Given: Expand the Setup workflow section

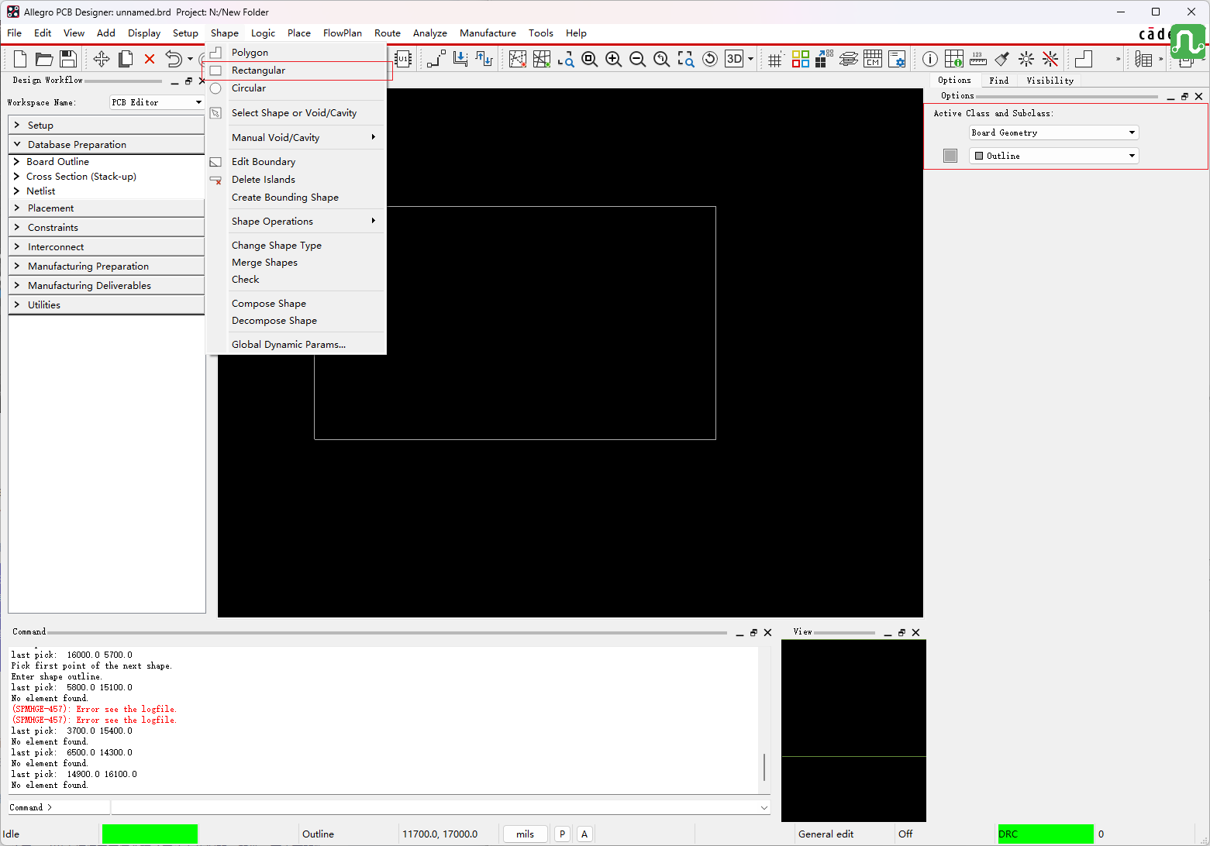Looking at the screenshot, I should (106, 125).
